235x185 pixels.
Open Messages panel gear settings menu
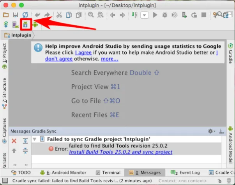[x=211, y=131]
